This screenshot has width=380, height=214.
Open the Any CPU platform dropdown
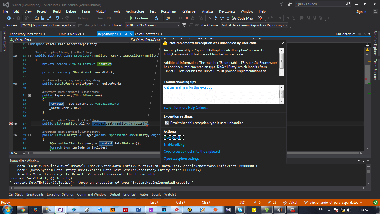112,18
